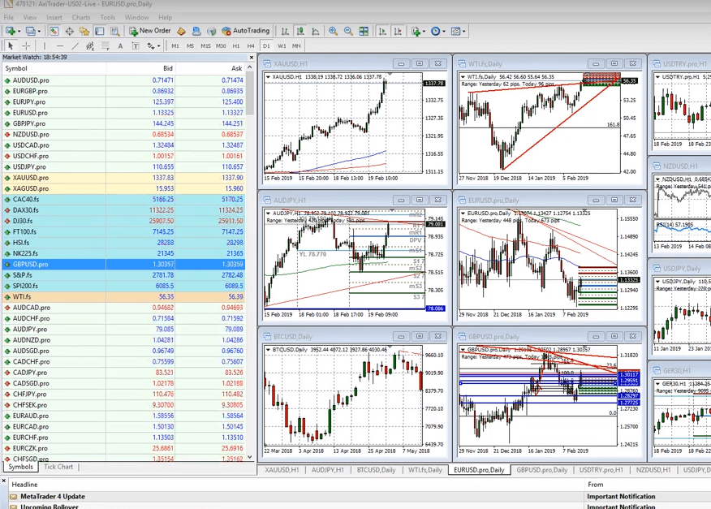Image resolution: width=711 pixels, height=509 pixels.
Task: Select the Crosshair tool
Action: [x=26, y=45]
